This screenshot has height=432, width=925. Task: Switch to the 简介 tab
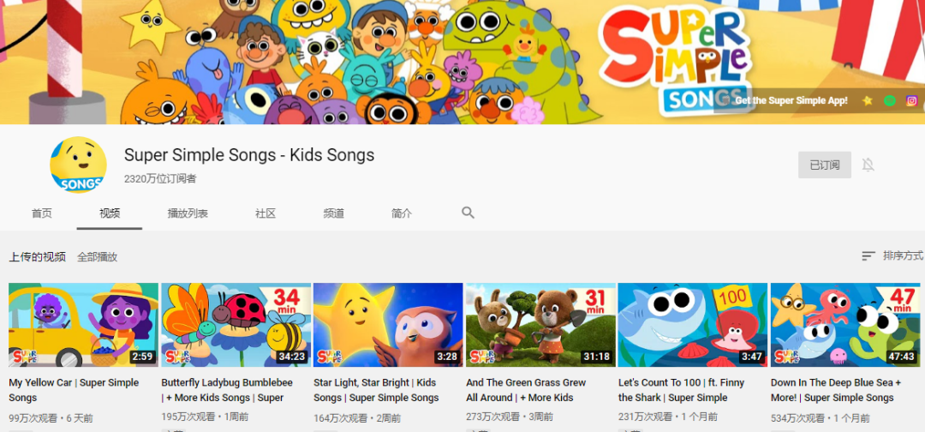(402, 213)
